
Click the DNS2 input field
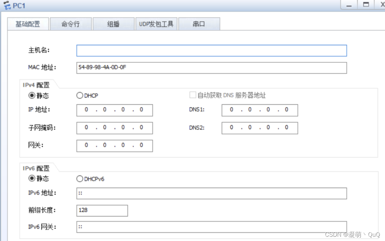(x=260, y=128)
